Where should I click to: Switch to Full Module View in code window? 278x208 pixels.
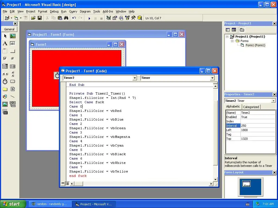67,184
